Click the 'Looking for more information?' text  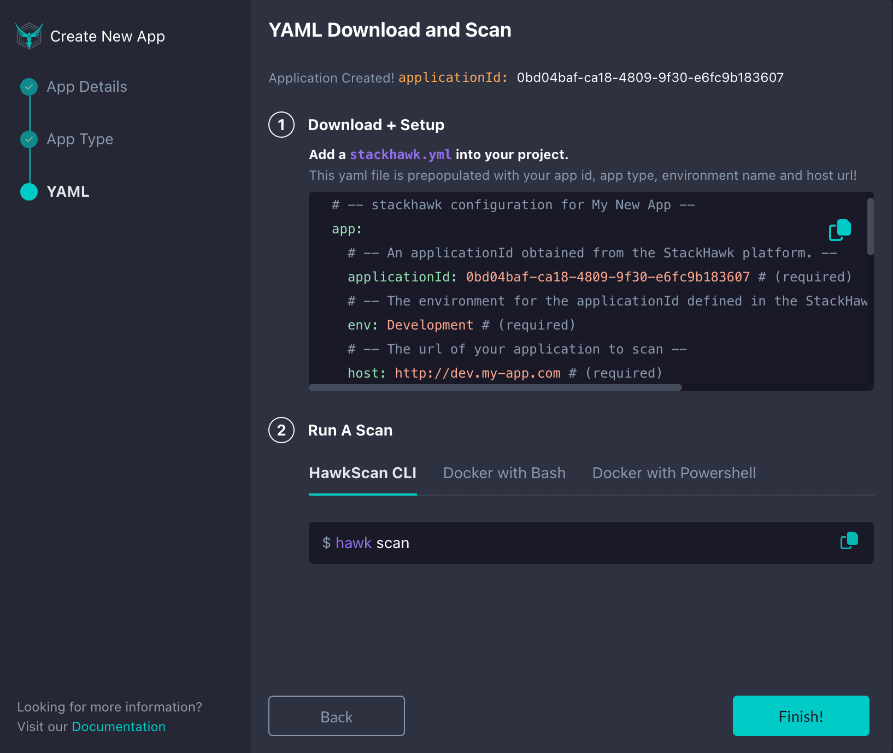coord(109,707)
